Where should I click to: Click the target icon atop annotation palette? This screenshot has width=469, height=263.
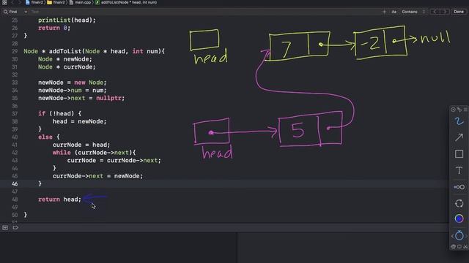tap(453, 110)
